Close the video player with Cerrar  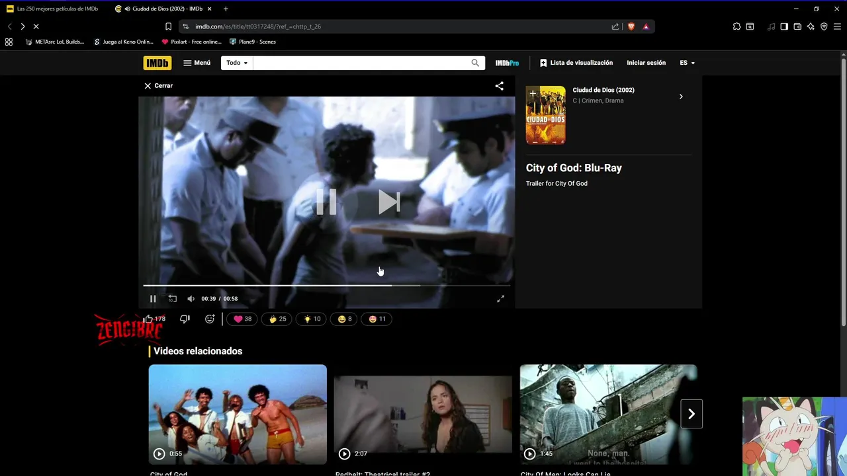(x=159, y=86)
